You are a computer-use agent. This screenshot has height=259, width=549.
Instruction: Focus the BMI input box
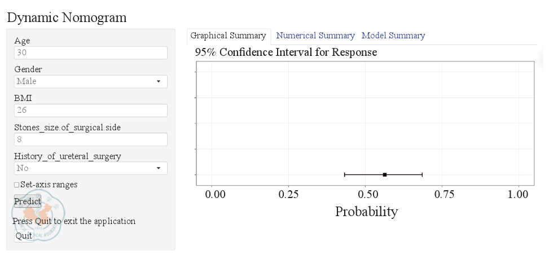point(90,111)
